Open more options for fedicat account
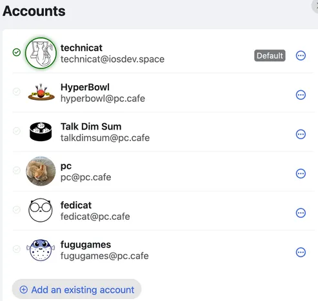Viewport: 318px width, 301px height. coord(301,213)
